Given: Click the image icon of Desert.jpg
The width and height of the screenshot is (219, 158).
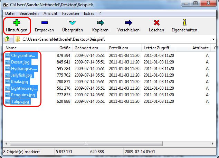Looking at the screenshot, I should click(x=7, y=62).
